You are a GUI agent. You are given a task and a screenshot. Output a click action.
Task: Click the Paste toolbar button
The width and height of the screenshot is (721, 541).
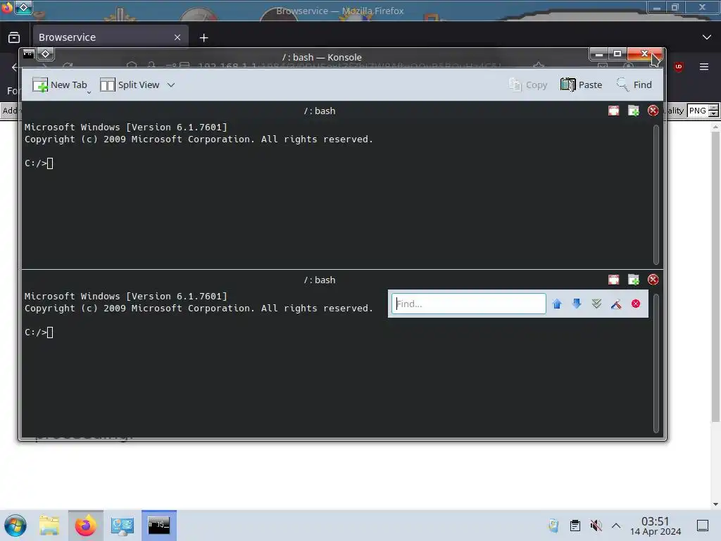(x=581, y=85)
